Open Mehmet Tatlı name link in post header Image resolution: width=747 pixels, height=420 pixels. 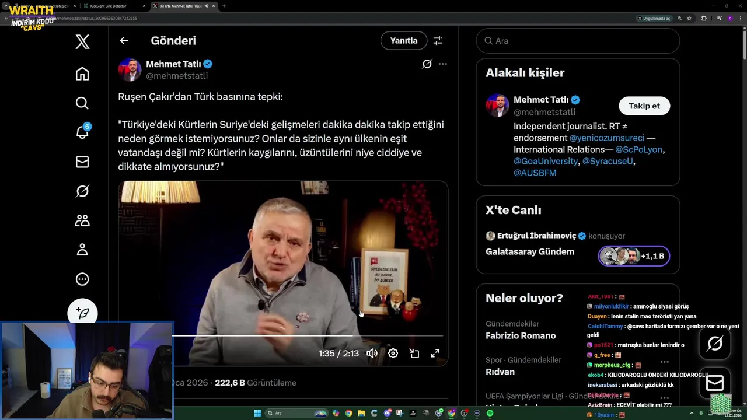pos(173,64)
